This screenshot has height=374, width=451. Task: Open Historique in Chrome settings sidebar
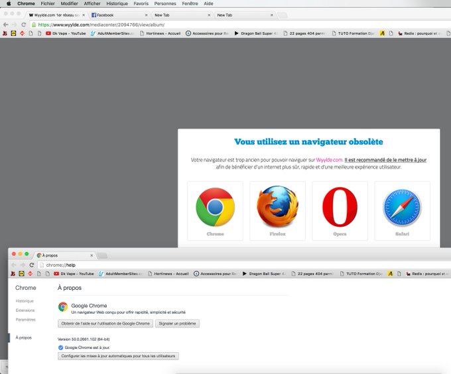25,301
